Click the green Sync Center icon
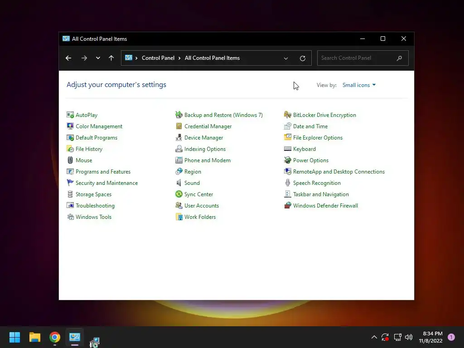The width and height of the screenshot is (464, 348). point(179,194)
